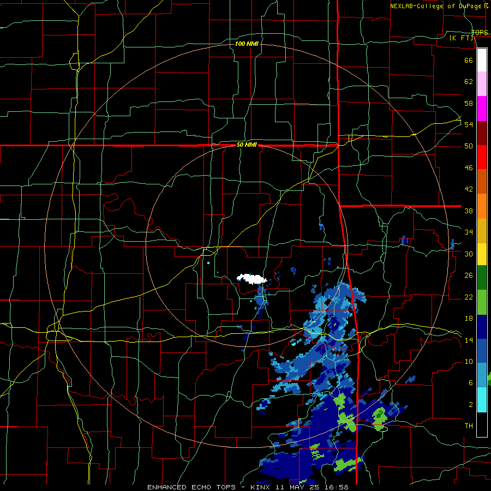Click the legend value 42
Screen dimensions: 491x491
click(469, 189)
